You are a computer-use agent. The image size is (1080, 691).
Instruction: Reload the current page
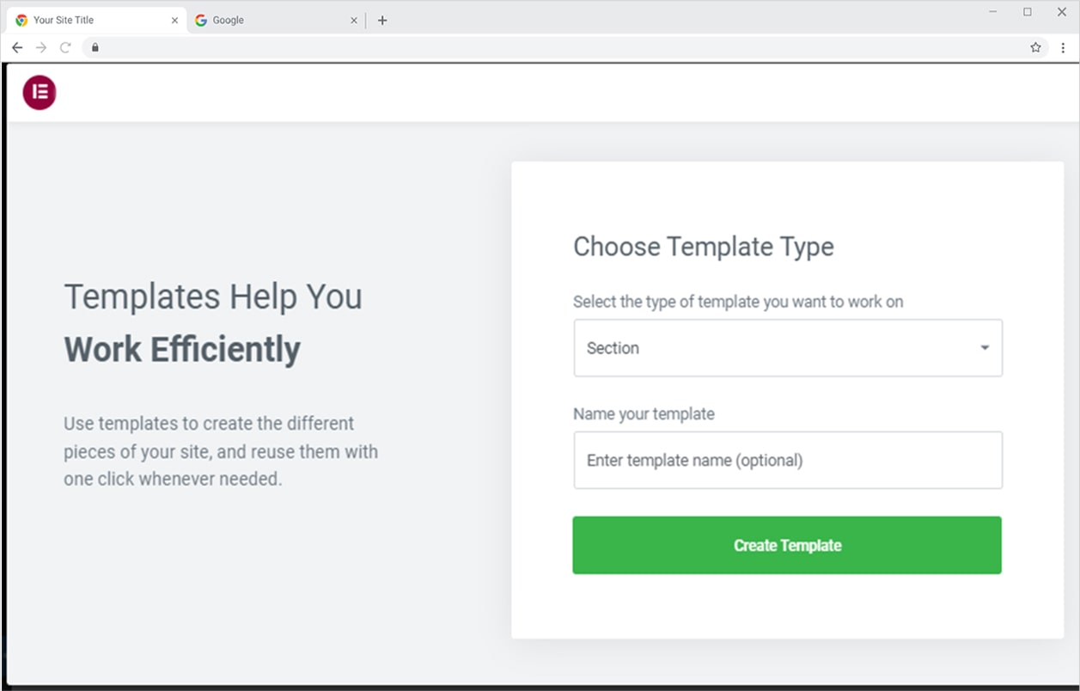[x=64, y=47]
